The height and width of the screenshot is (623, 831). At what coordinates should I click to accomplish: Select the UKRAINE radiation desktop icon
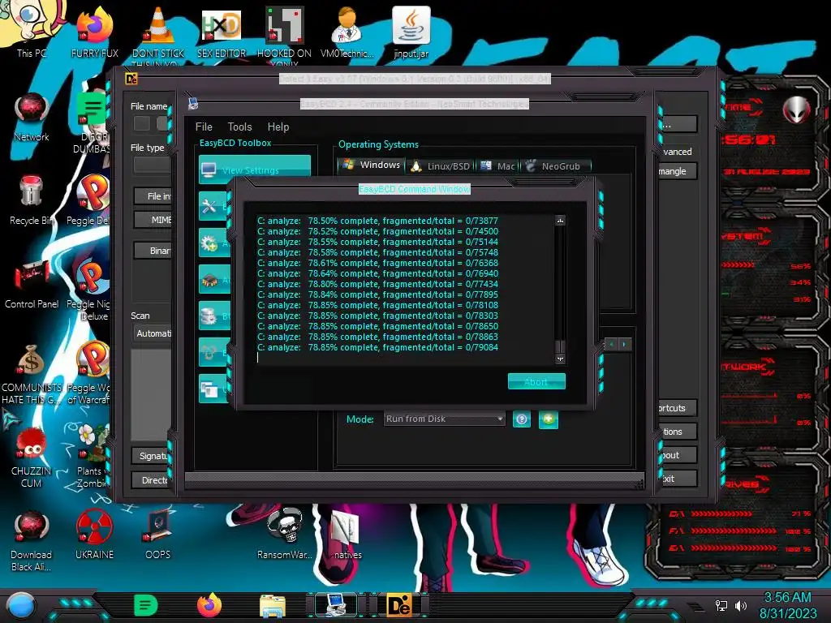[x=94, y=534]
